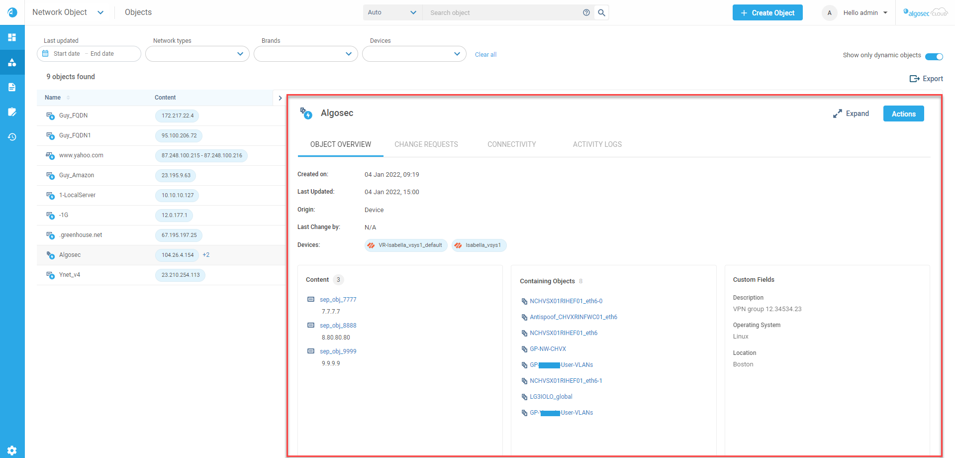Click the Export icon

[x=914, y=79]
